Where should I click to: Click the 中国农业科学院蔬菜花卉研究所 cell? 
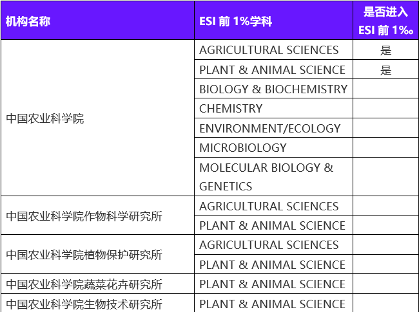point(84,284)
